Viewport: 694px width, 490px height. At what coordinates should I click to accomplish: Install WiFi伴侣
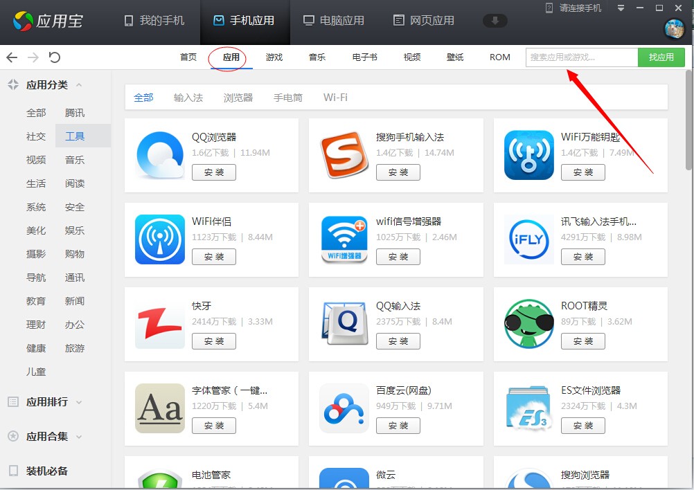click(214, 257)
